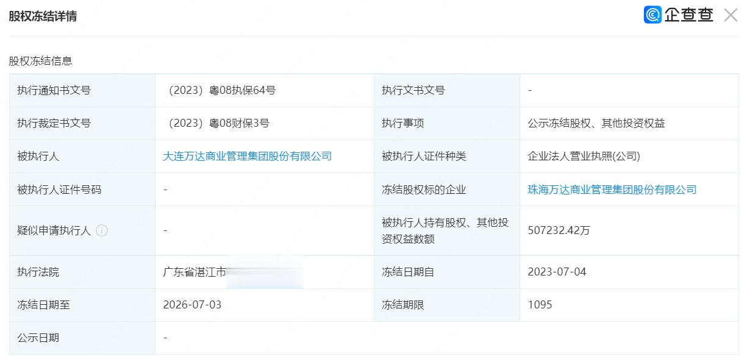Viewport: 750px width, 359px height.
Task: Click the 执行文书文号 label cell
Action: point(447,90)
